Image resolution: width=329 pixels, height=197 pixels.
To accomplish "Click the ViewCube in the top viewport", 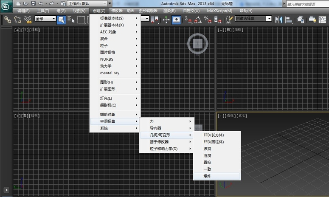I will click(x=197, y=43).
